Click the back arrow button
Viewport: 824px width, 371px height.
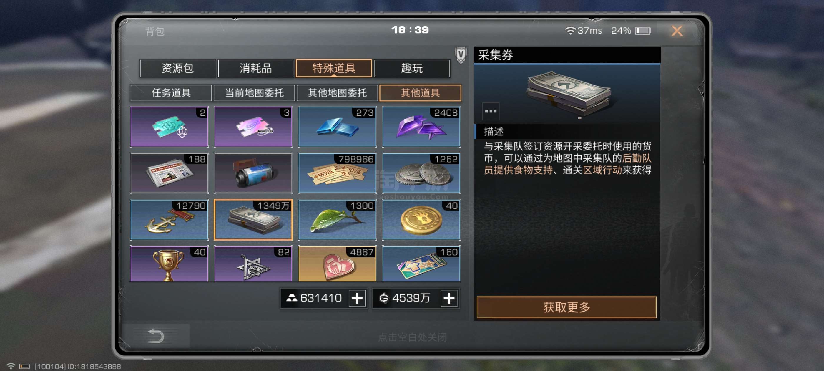[x=156, y=336]
